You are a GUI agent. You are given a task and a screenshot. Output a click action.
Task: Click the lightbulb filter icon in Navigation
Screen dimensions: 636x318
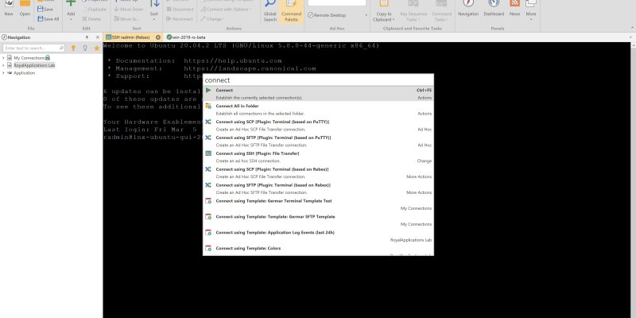[x=74, y=48]
